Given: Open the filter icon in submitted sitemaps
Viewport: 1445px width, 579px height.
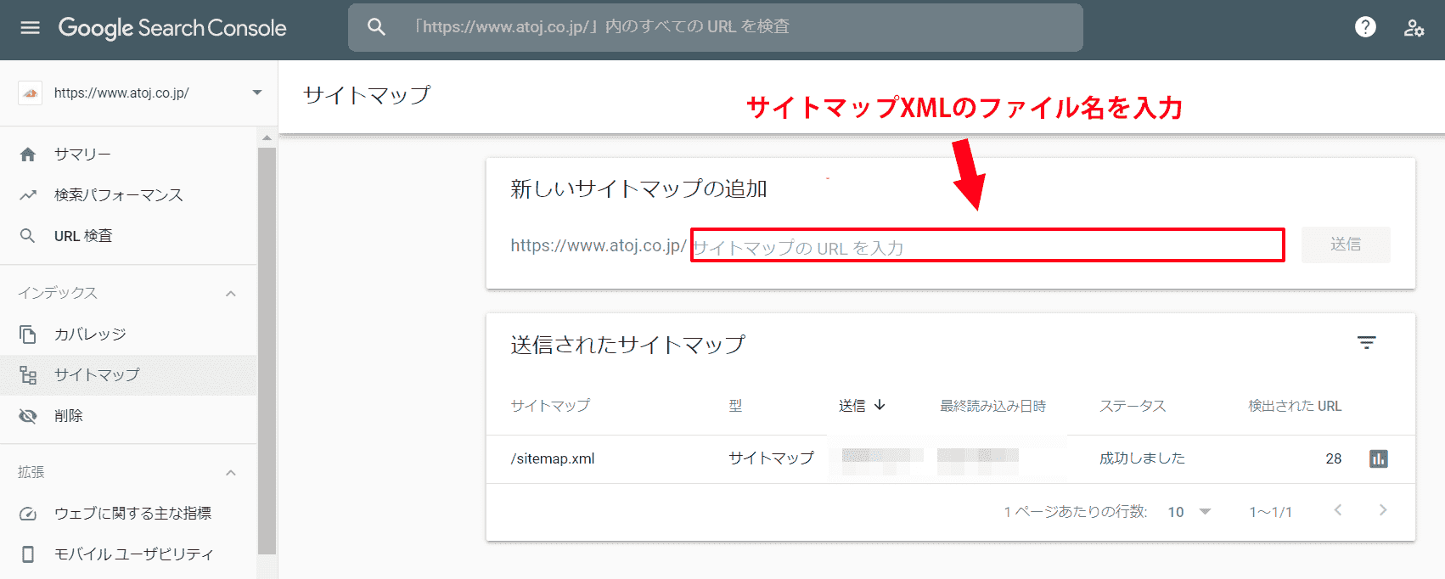Looking at the screenshot, I should pos(1366,343).
